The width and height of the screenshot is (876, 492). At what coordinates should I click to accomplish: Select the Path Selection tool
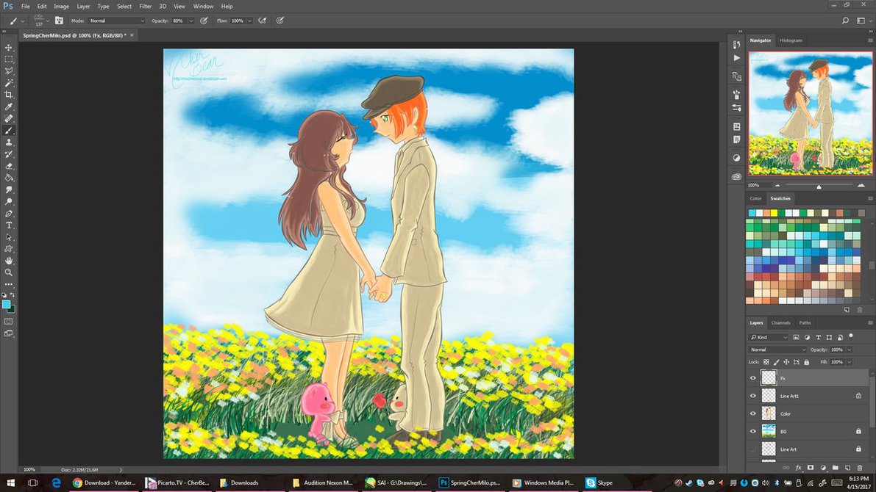click(8, 237)
